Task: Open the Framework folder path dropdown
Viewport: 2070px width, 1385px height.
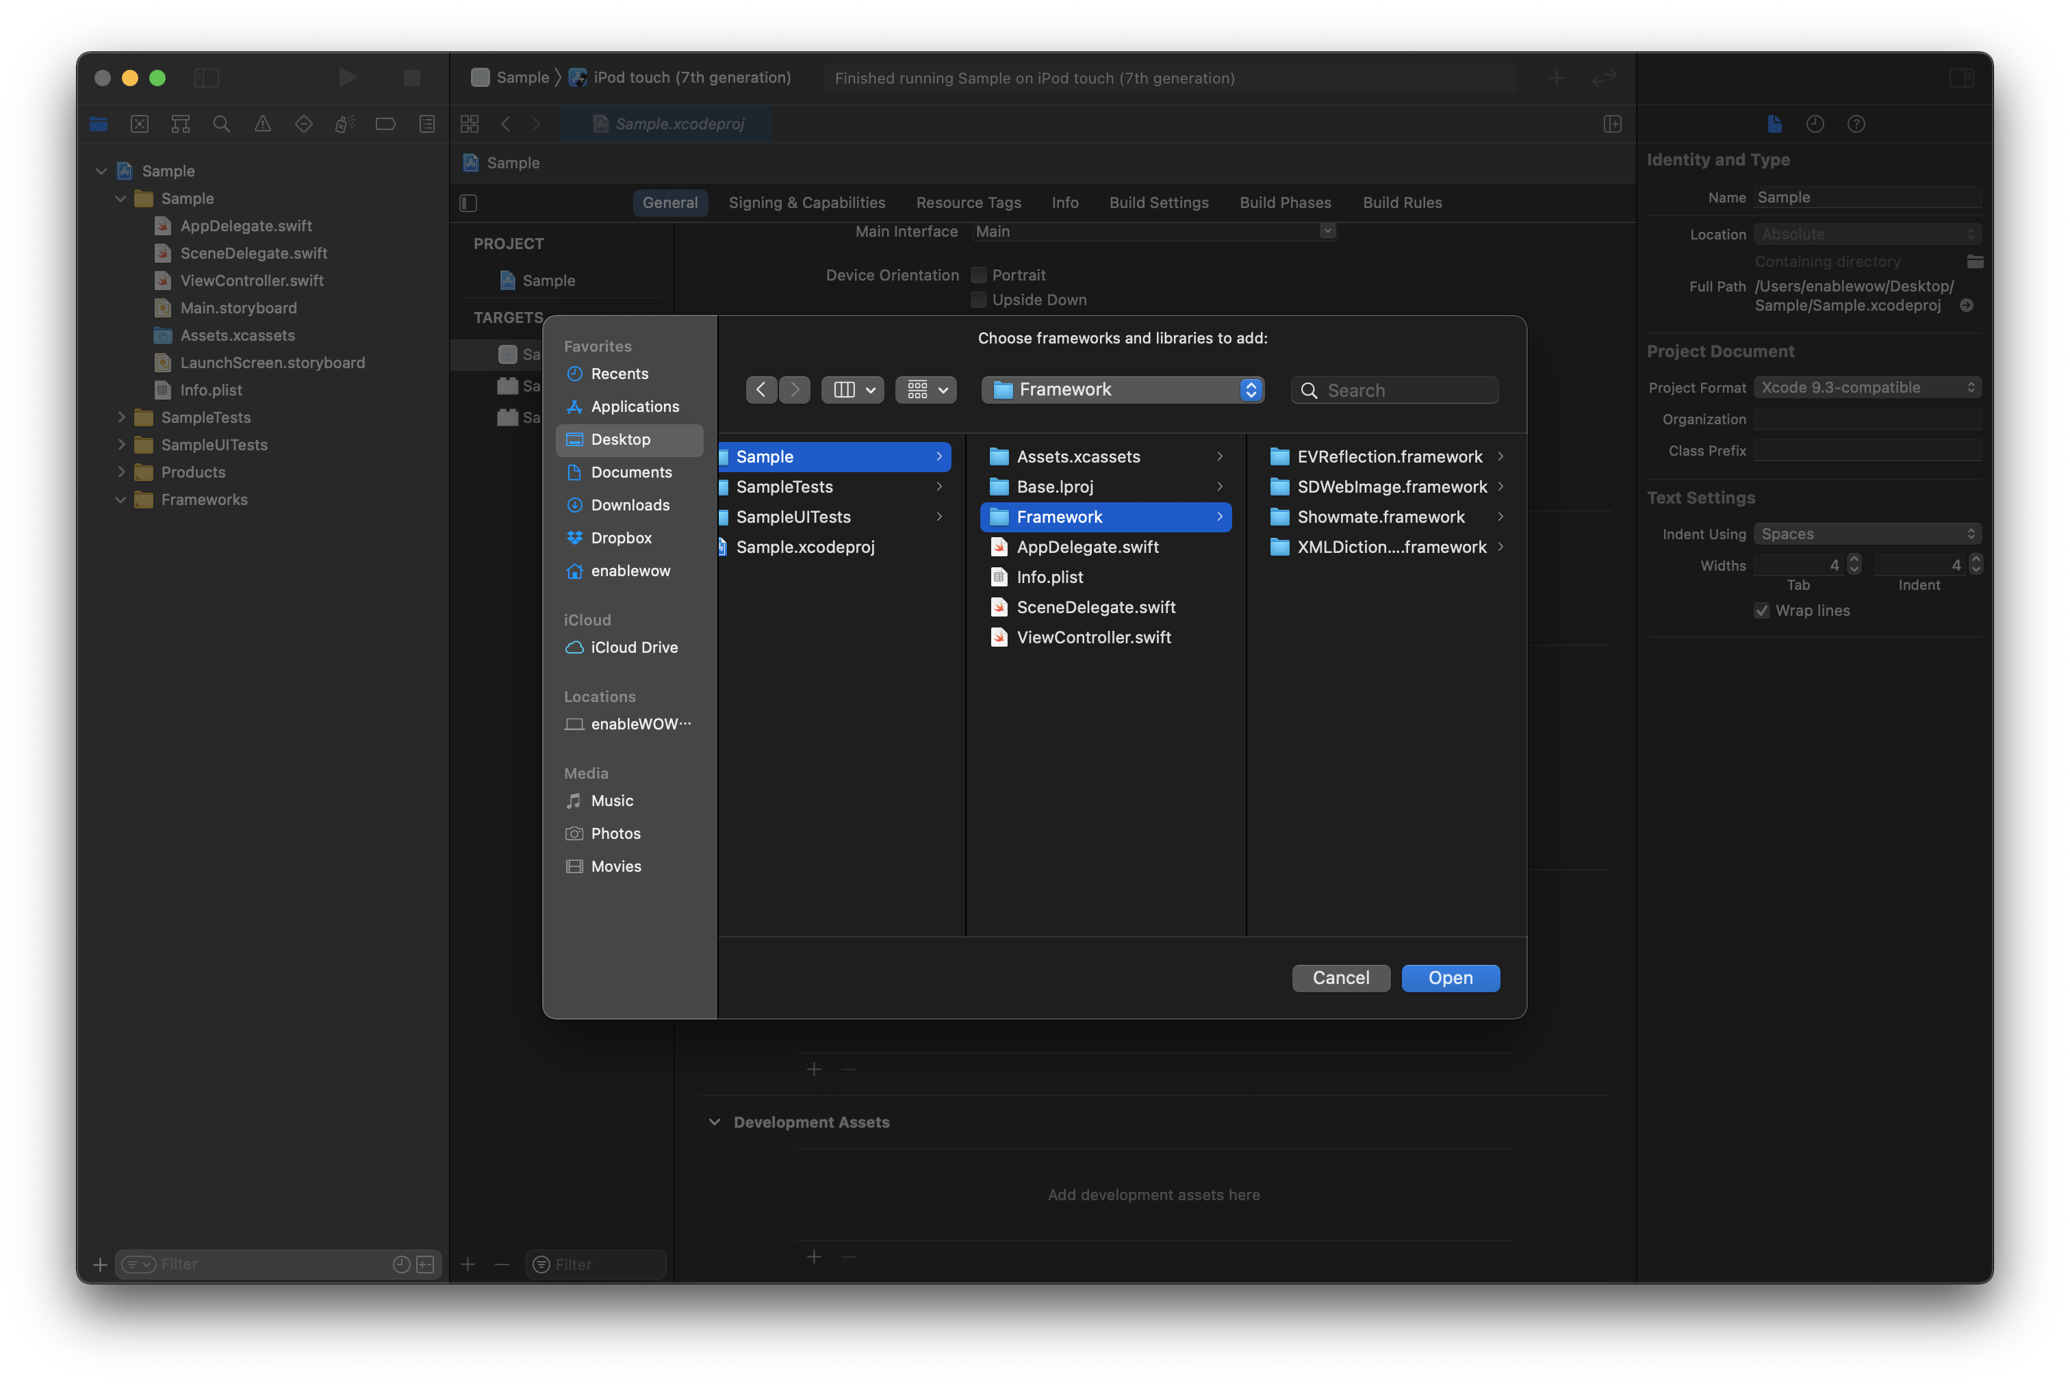Action: (1122, 389)
